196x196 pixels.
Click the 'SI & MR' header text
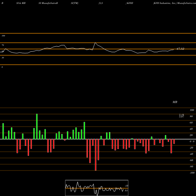(21, 3)
